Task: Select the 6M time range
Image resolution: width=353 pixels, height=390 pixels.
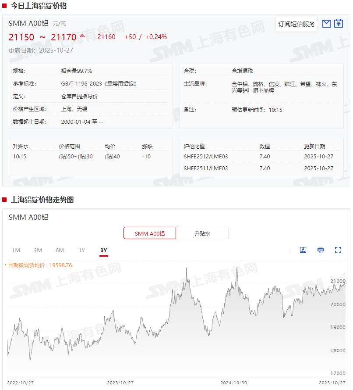Action: pos(60,250)
